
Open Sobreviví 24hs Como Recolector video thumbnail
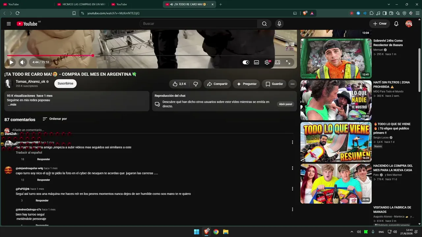[336, 59]
